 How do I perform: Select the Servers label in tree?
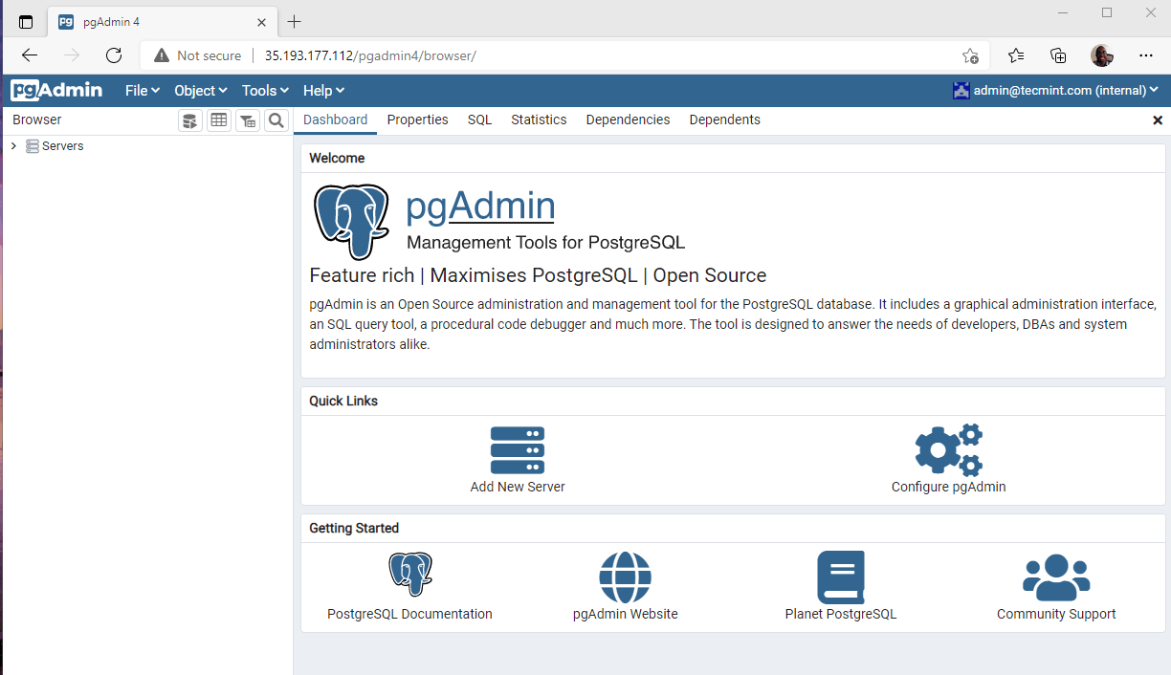(x=62, y=146)
